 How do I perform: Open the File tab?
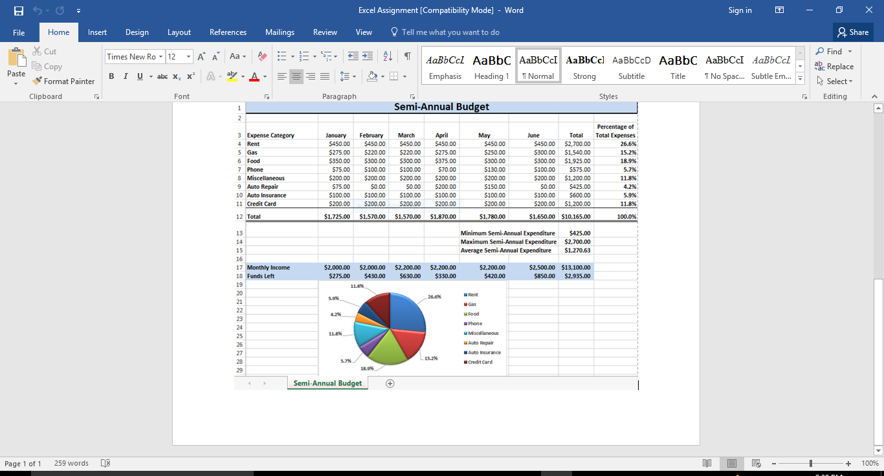click(19, 32)
